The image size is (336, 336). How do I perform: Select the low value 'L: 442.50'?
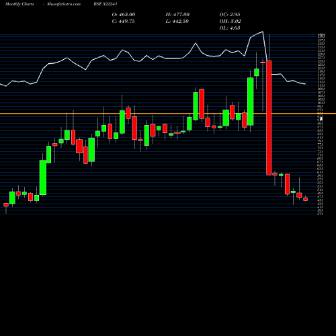coord(177,21)
